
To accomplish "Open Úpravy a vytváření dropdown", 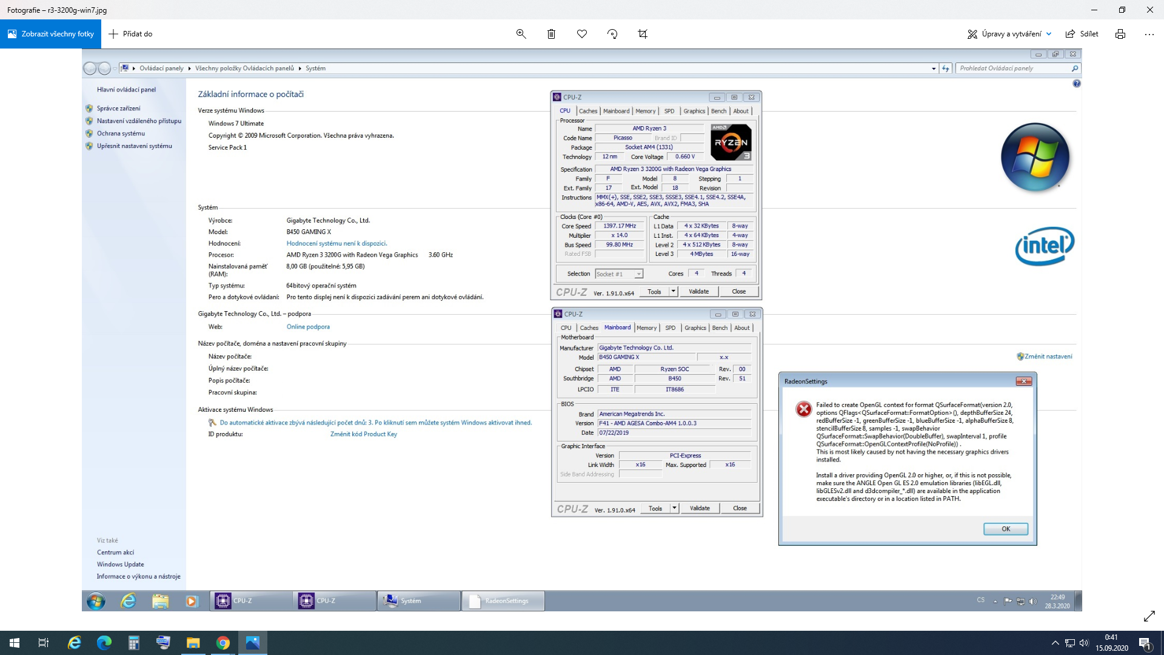I will click(x=1009, y=34).
